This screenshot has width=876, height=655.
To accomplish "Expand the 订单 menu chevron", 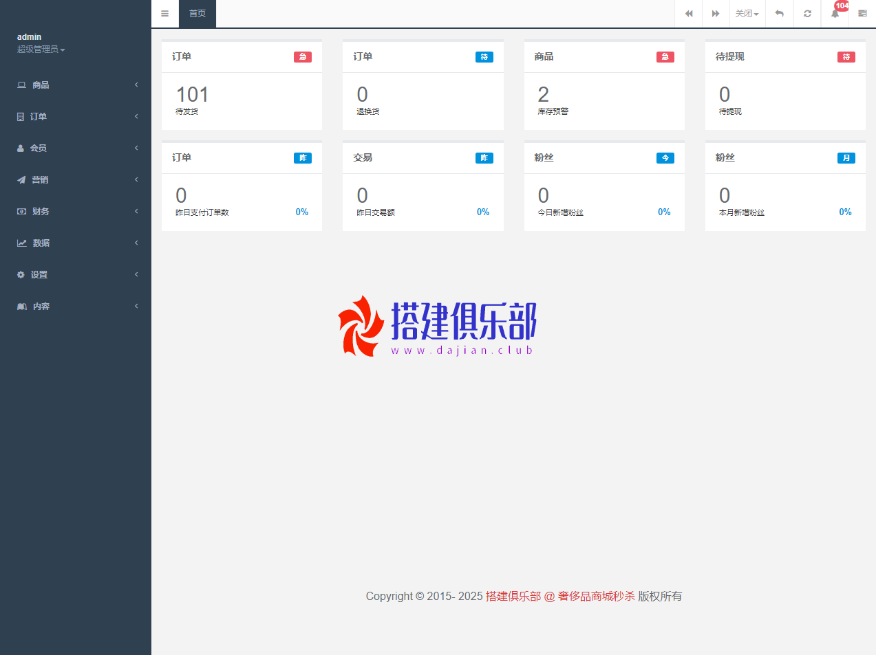I will 136,116.
